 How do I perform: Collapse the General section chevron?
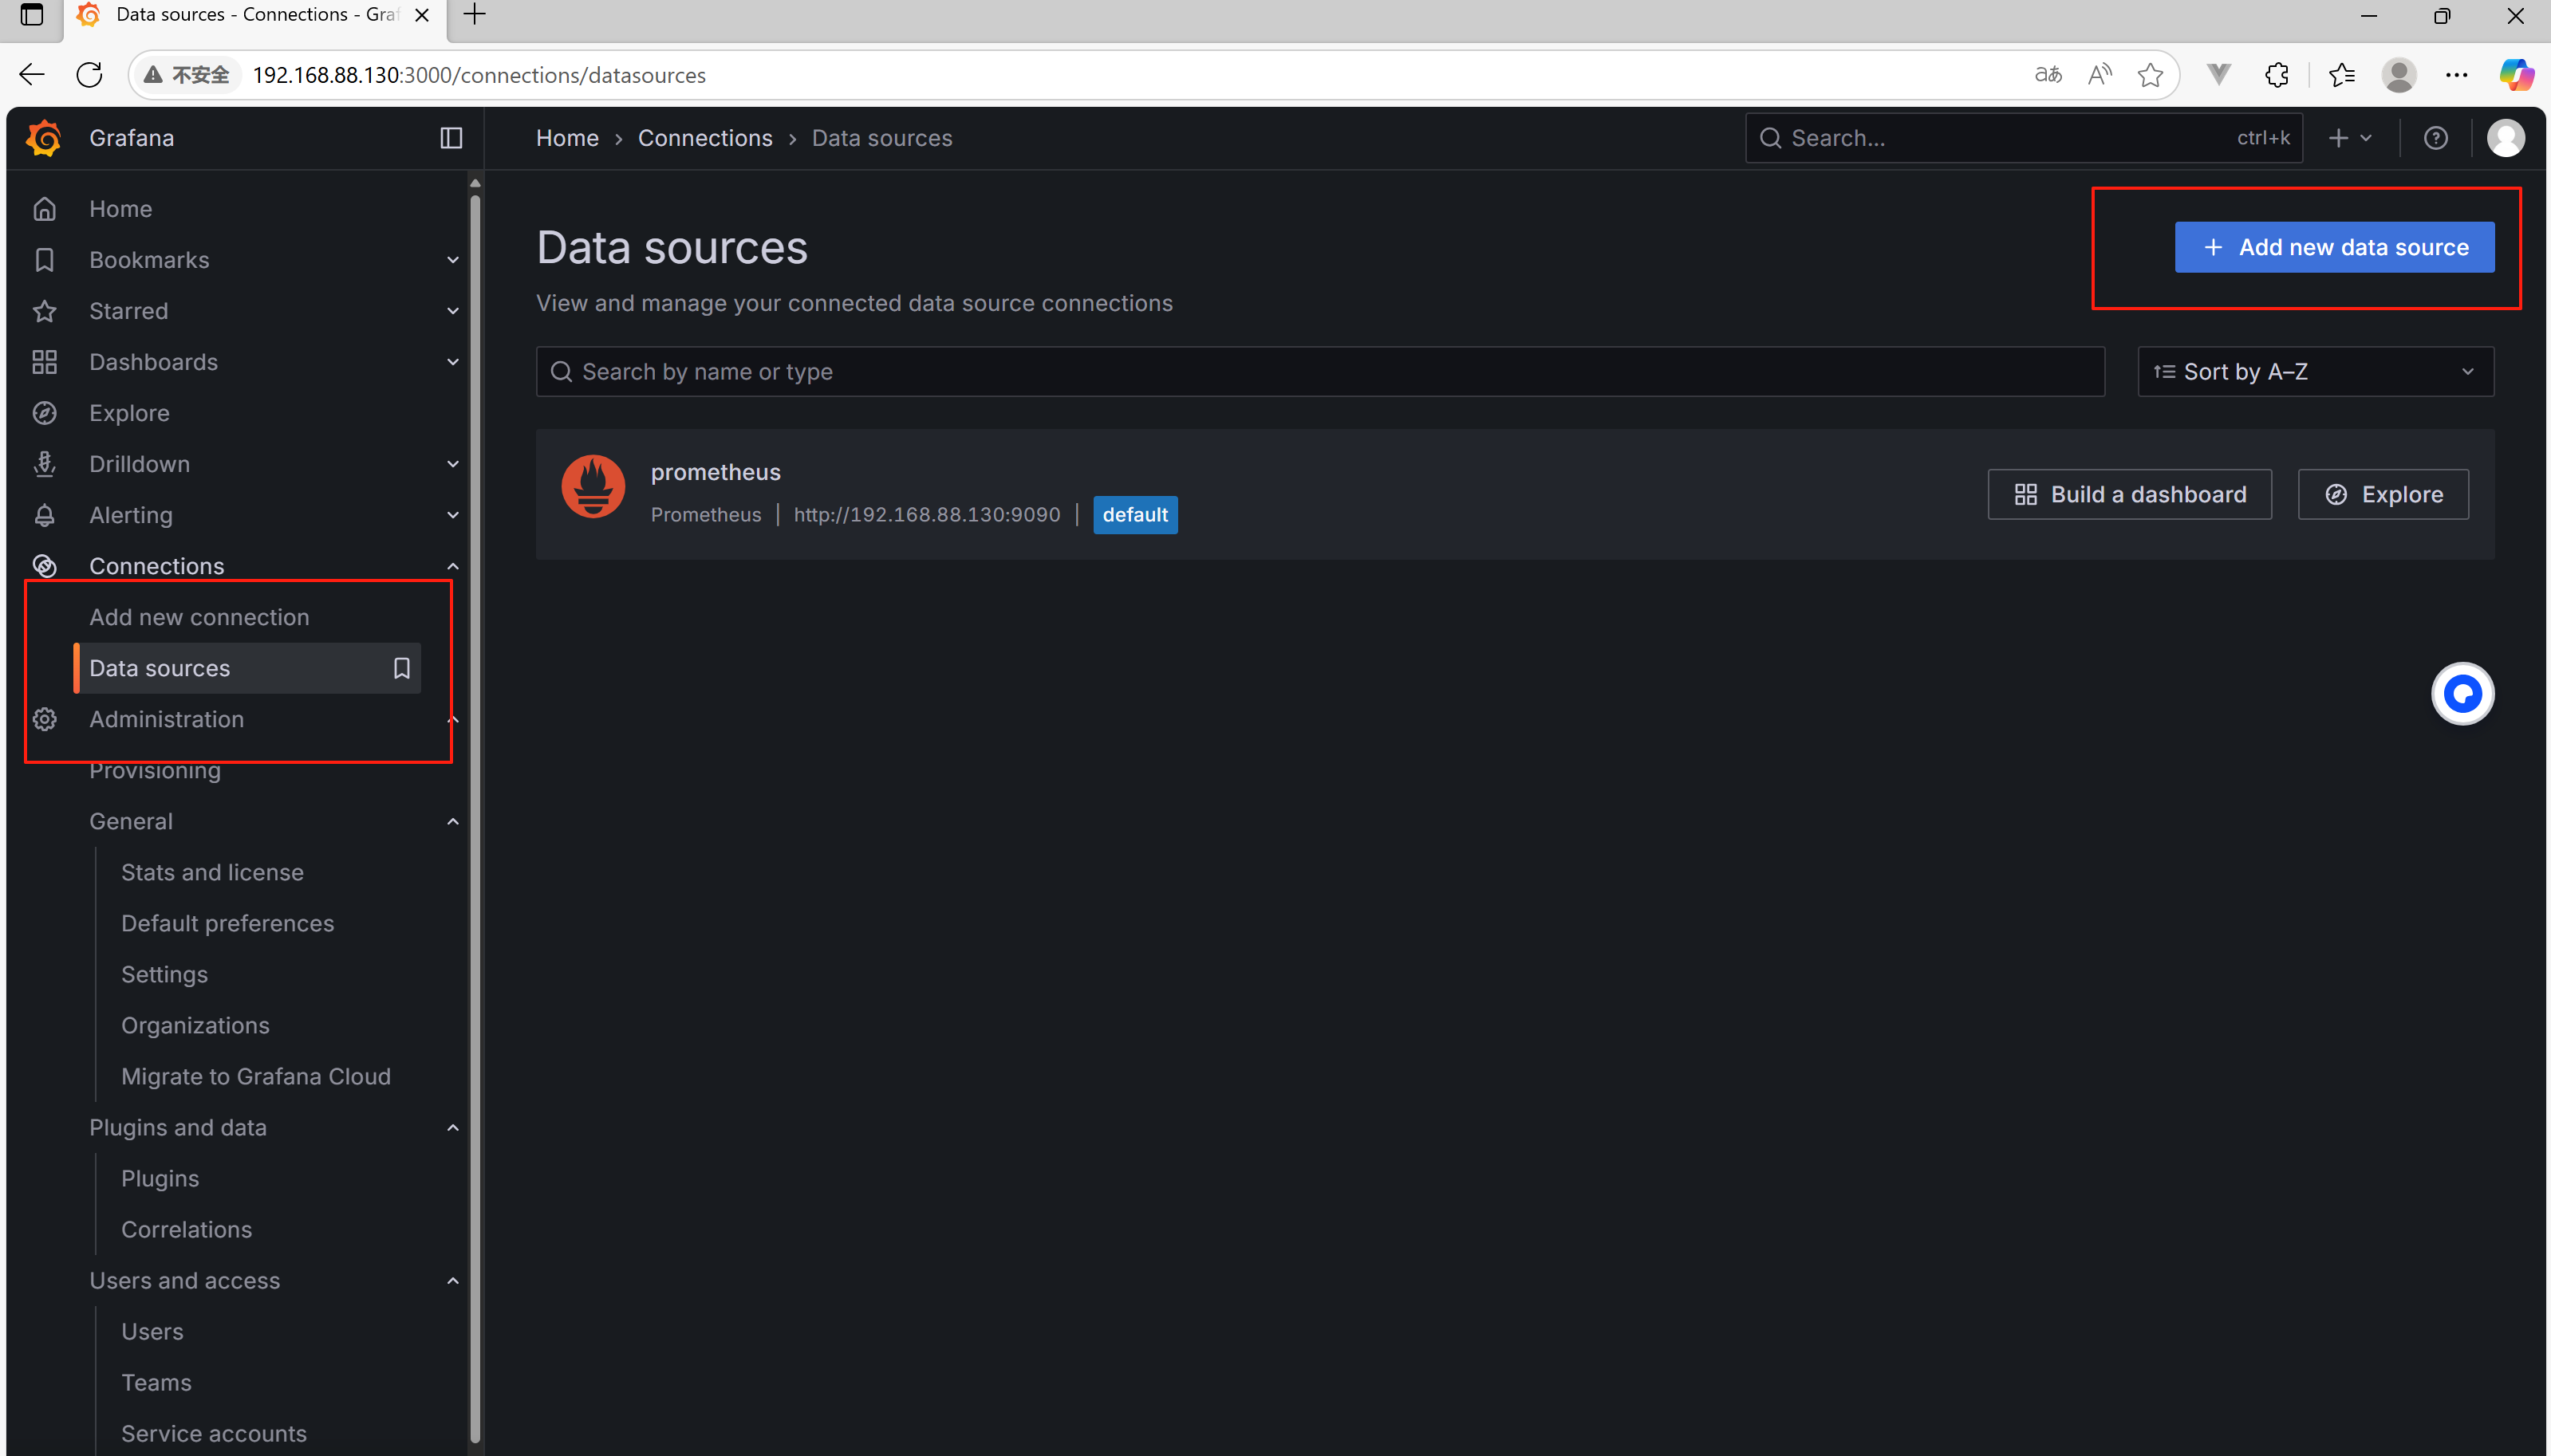tap(452, 821)
